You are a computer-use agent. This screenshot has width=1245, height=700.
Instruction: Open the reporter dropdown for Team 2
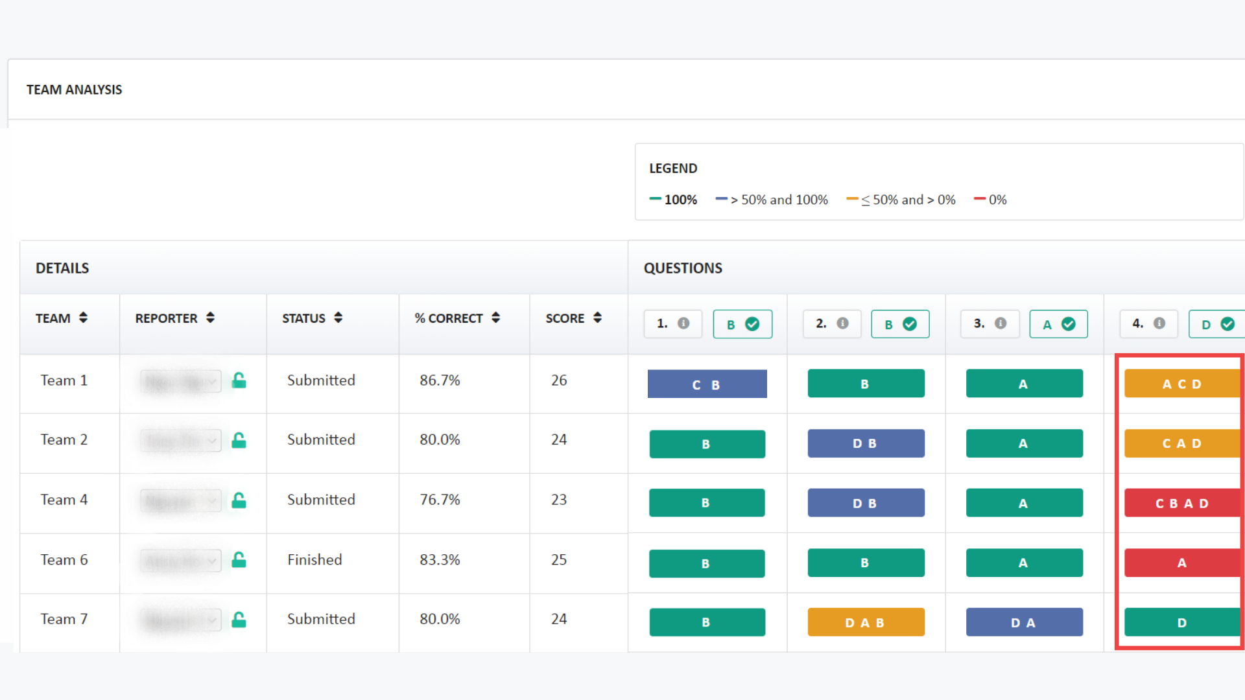180,441
